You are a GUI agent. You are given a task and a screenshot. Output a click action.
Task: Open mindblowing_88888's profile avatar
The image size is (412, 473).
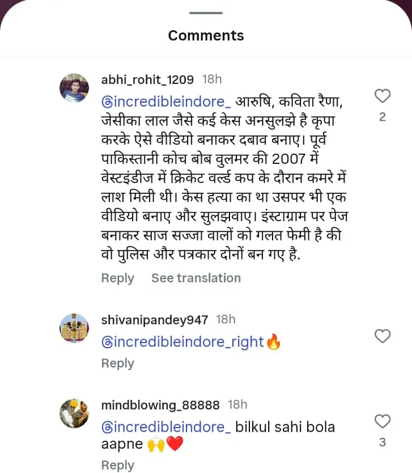(x=74, y=413)
